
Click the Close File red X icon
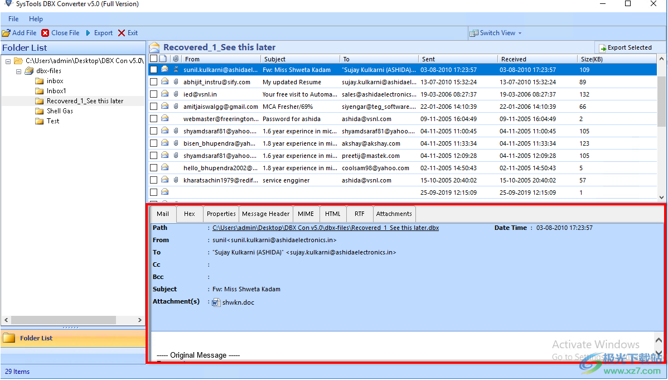pos(46,33)
